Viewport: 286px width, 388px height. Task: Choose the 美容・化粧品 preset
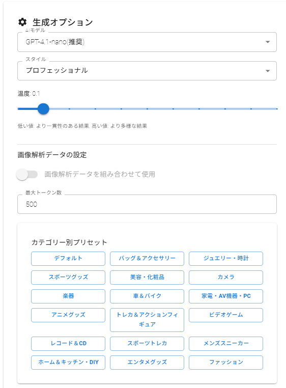(147, 278)
